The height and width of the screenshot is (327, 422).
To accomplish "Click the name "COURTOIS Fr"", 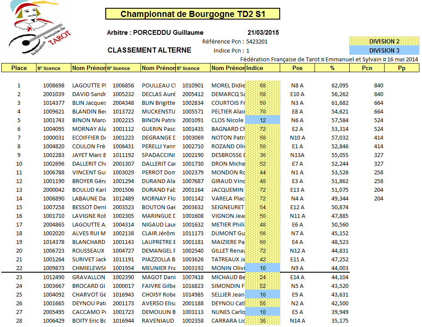I will click(228, 103).
